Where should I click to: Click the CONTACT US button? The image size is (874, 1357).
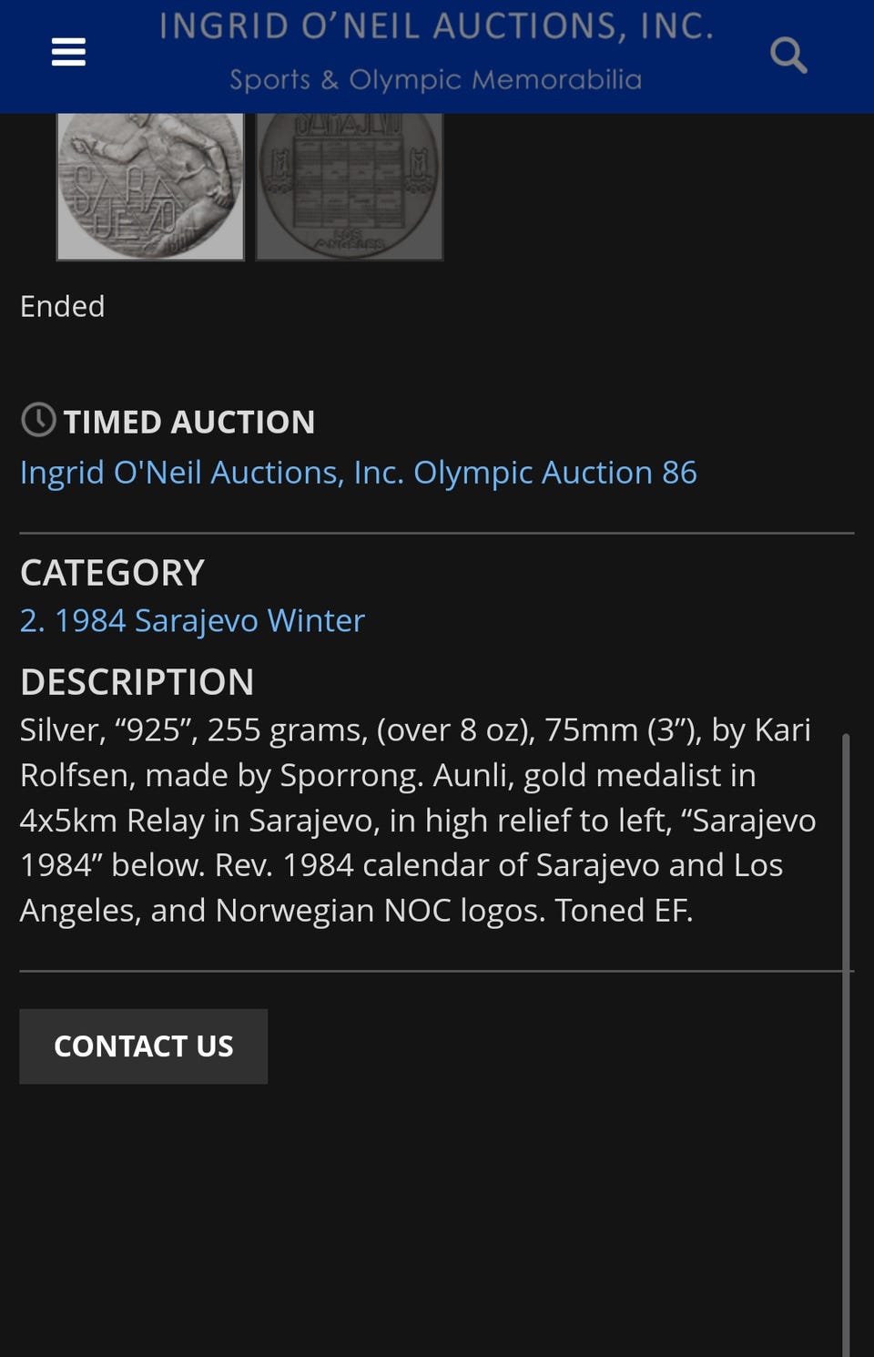144,1046
